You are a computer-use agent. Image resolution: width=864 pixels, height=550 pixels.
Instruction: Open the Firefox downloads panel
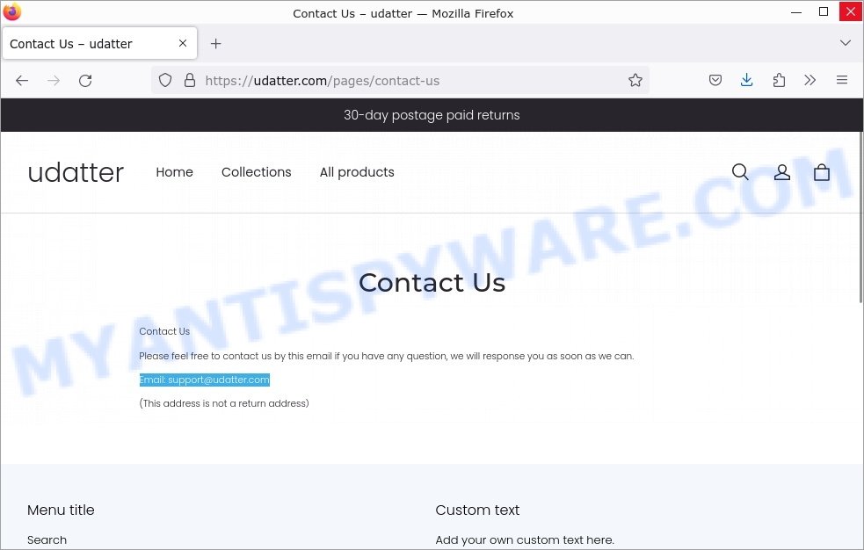coord(746,80)
